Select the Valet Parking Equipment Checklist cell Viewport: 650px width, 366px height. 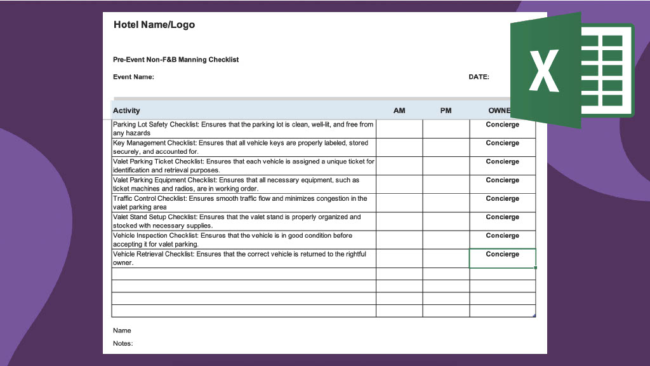(244, 184)
